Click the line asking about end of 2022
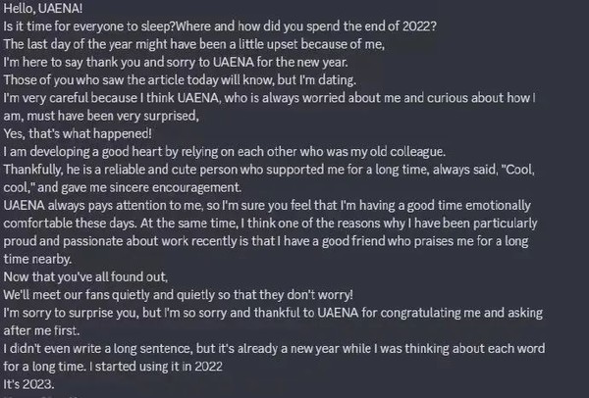The width and height of the screenshot is (589, 398). (220, 26)
